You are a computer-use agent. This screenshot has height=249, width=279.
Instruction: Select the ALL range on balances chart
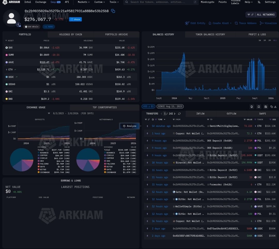(275, 40)
